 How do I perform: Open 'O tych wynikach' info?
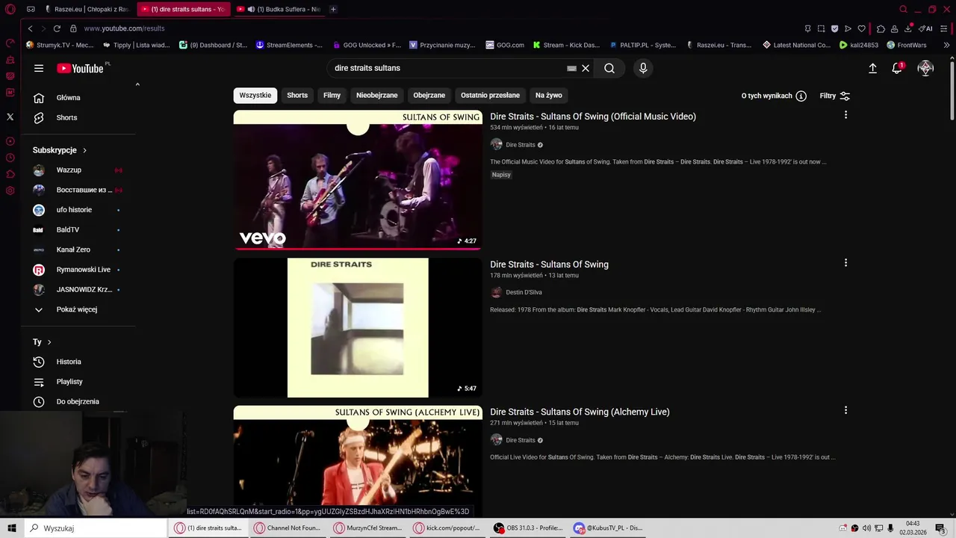(773, 96)
